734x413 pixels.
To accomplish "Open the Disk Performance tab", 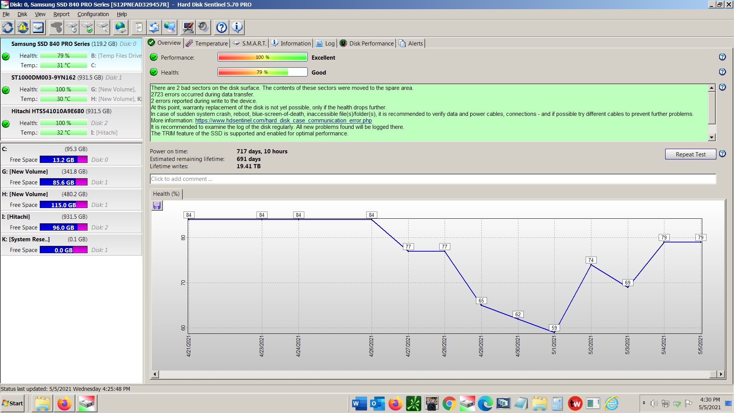I will click(x=367, y=43).
